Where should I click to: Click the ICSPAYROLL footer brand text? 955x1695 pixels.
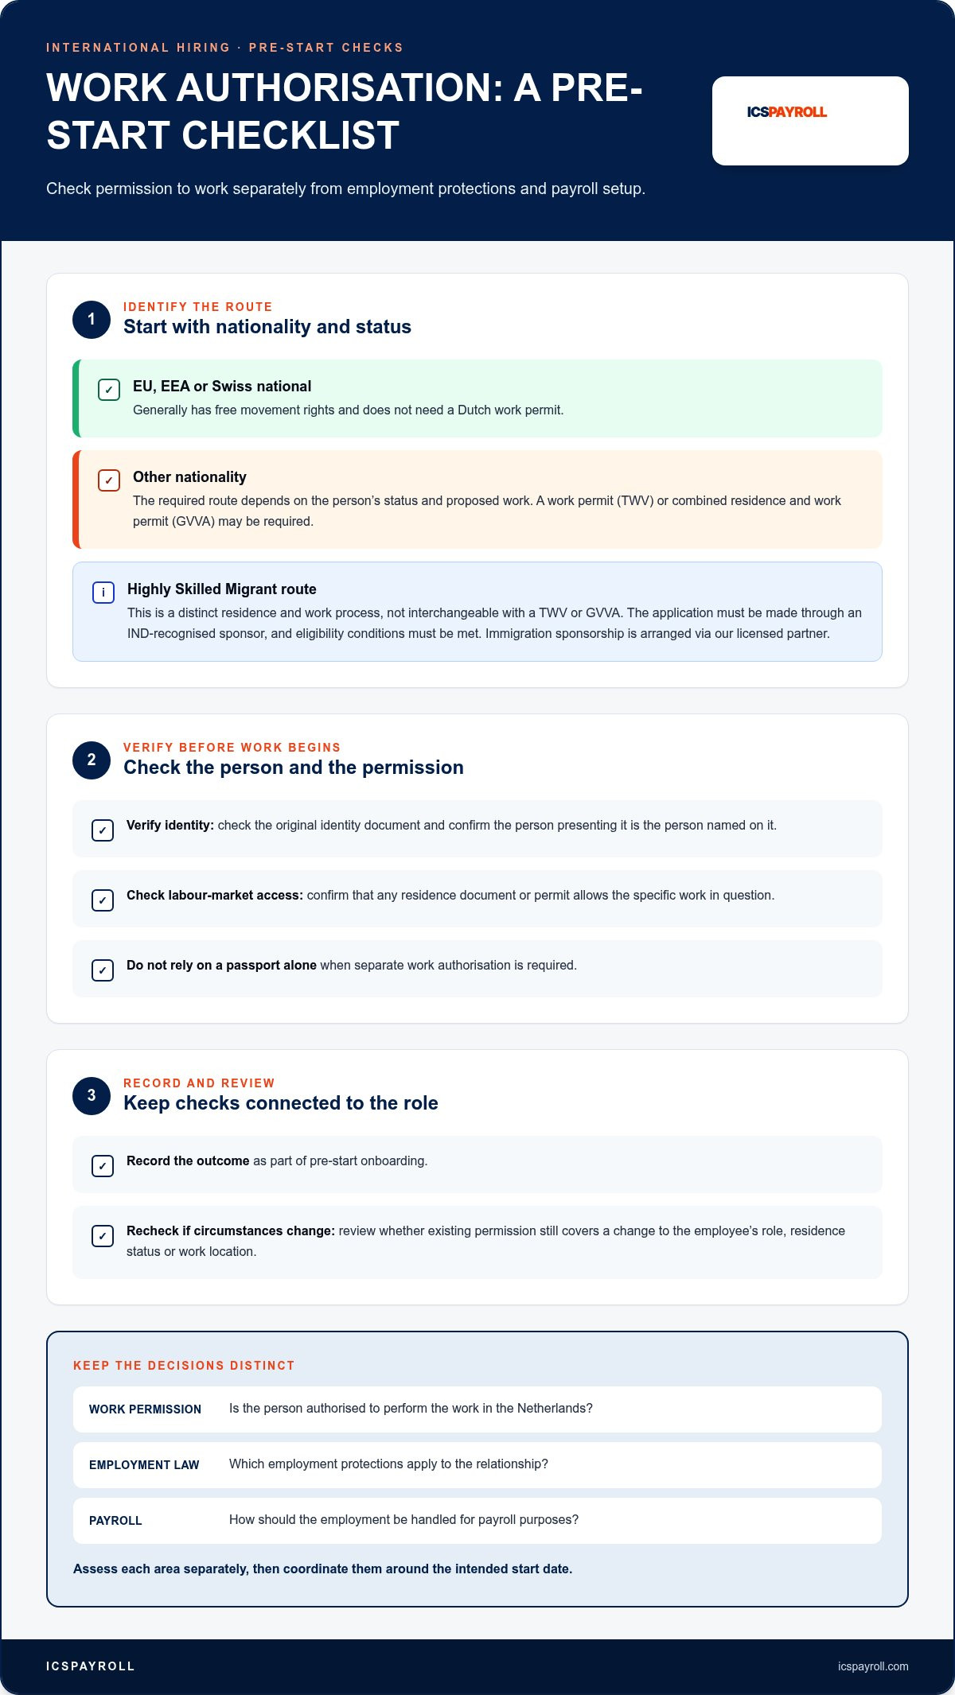pyautogui.click(x=91, y=1666)
